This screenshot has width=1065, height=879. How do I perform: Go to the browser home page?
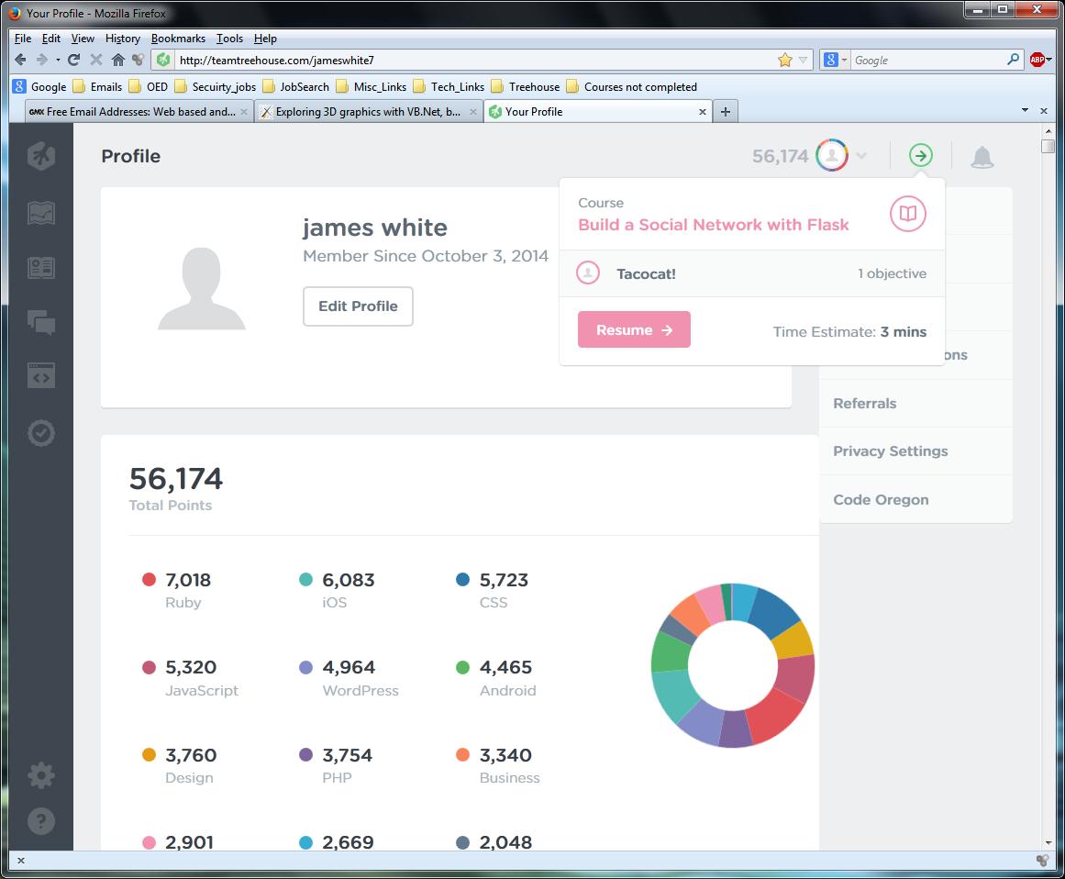[118, 60]
